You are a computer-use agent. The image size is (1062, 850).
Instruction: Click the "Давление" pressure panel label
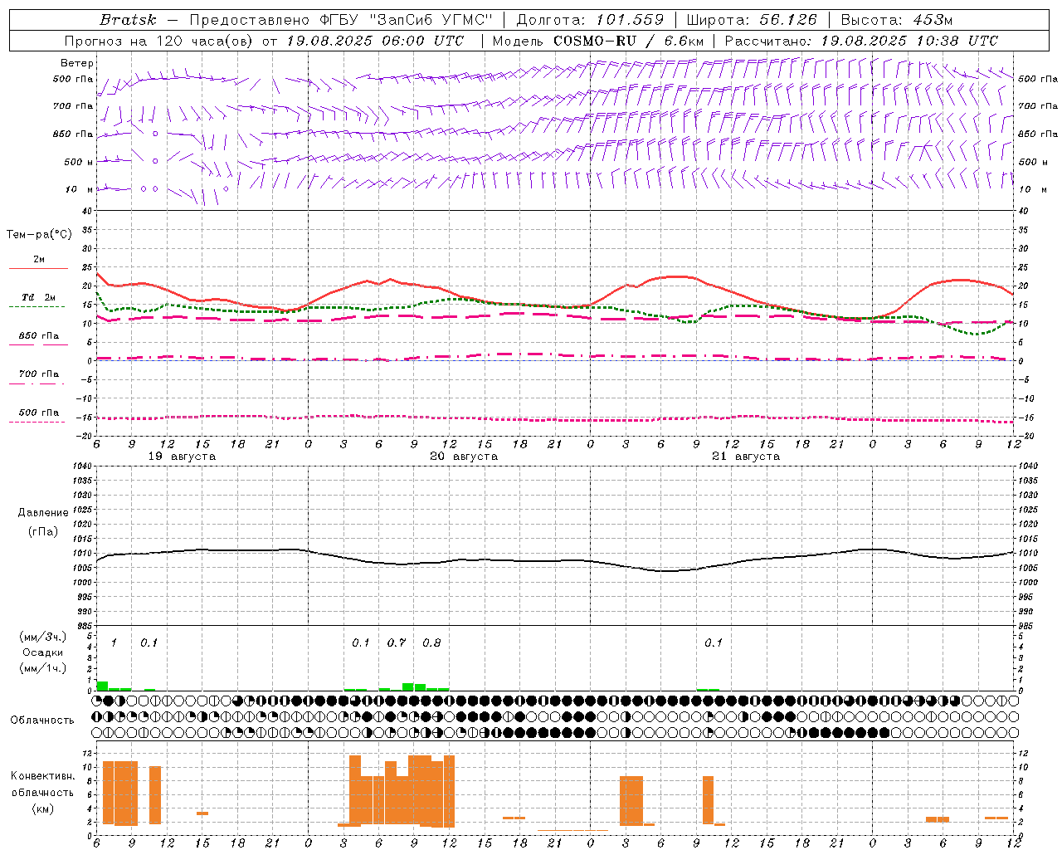[43, 513]
